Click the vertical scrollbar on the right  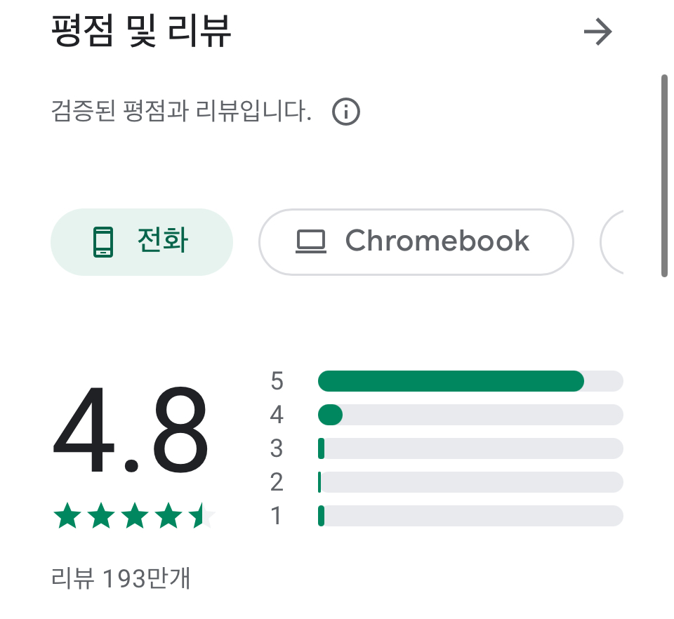[664, 176]
